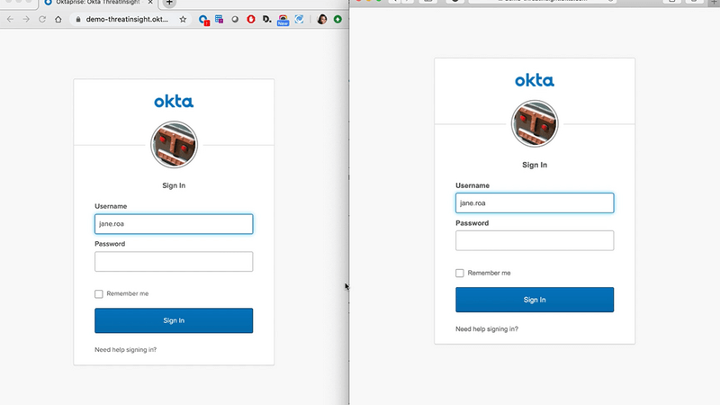Go to Chrome's home page icon

tap(58, 19)
